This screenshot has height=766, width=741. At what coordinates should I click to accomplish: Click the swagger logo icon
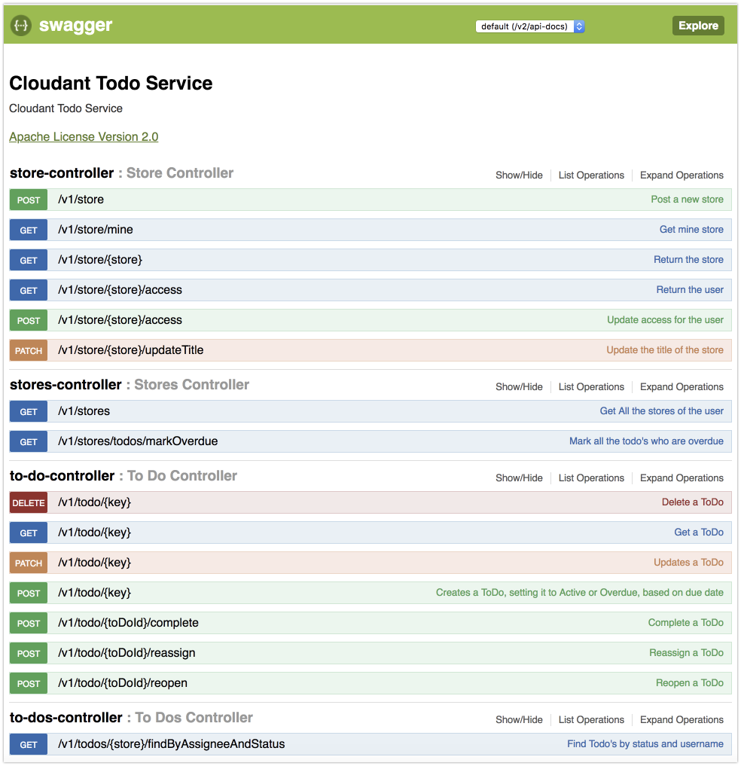point(21,26)
